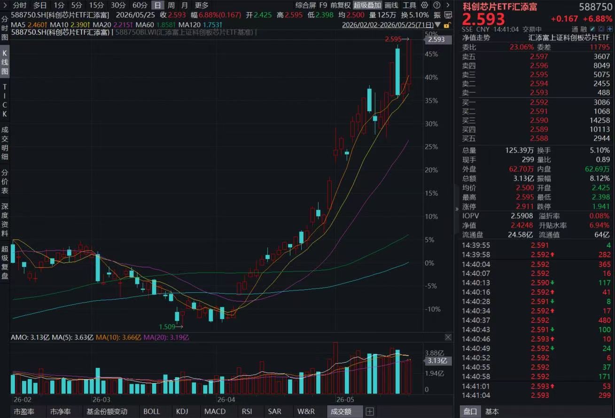The height and width of the screenshot is (418, 615).
Task: Switch indicator to 市净率
Action: (x=61, y=411)
